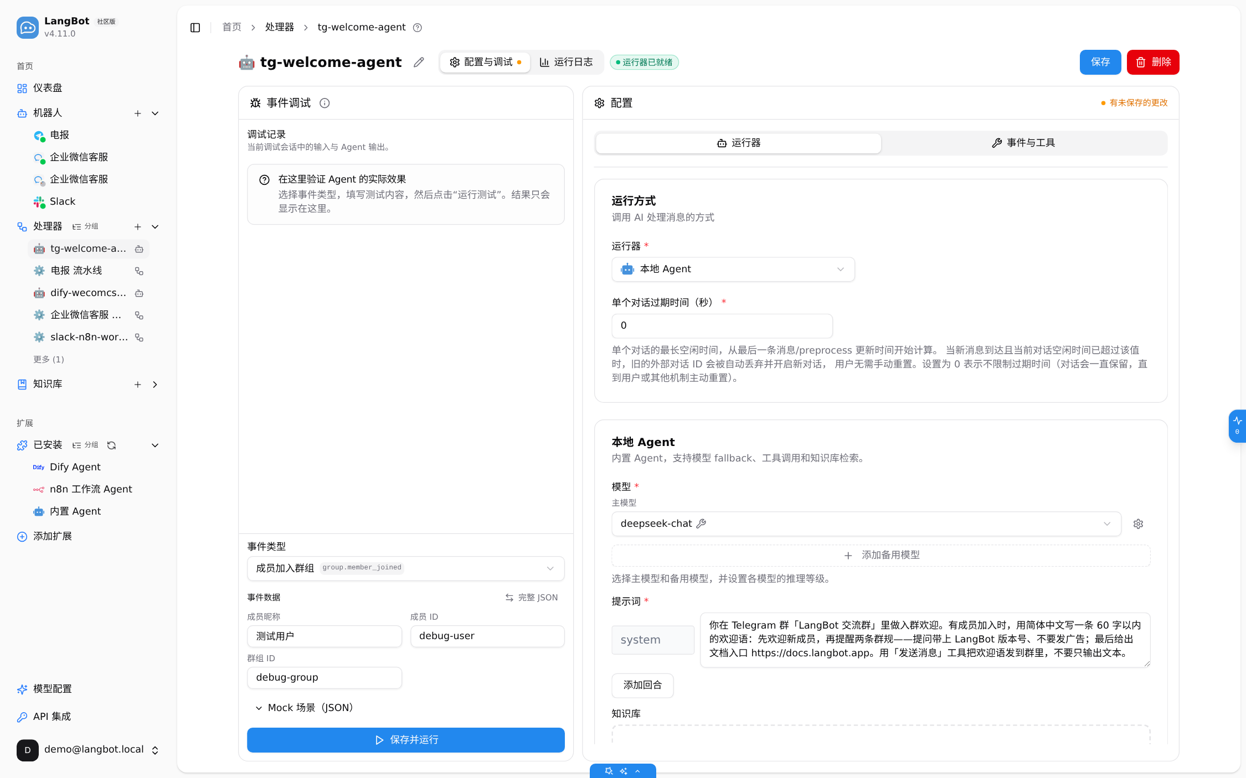Toggle 分组 grouping for 已安装
This screenshot has width=1246, height=778.
[85, 445]
